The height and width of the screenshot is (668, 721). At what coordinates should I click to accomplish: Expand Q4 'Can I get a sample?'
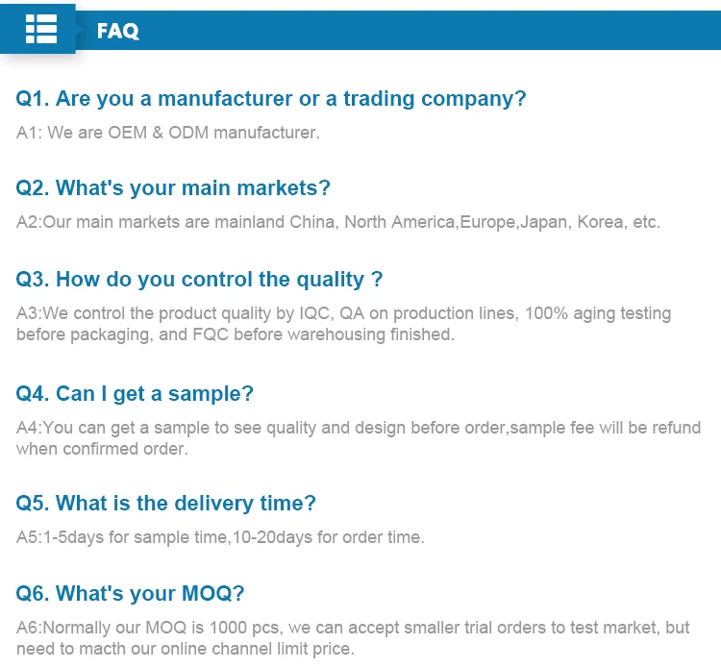pos(135,393)
